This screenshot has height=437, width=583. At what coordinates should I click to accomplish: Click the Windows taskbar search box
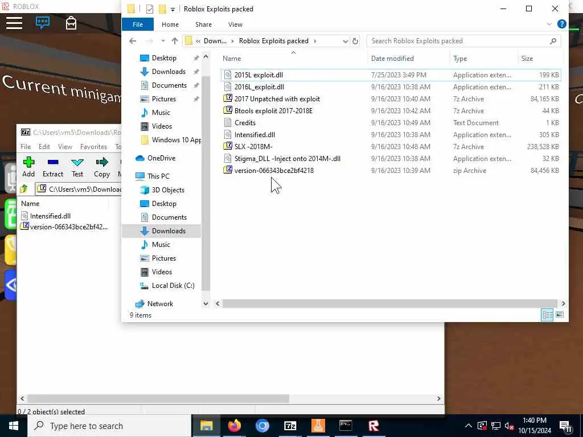pos(109,426)
